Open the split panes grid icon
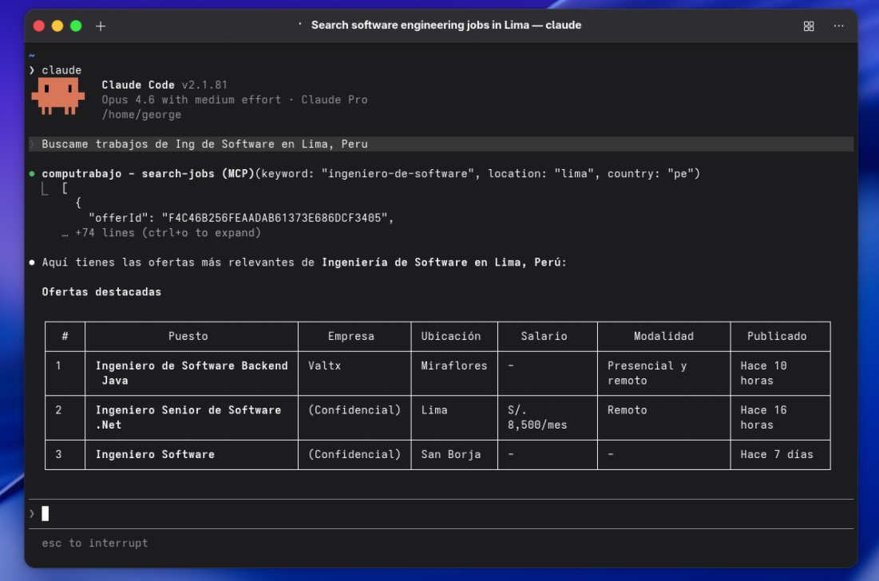Viewport: 879px width, 581px height. pos(809,26)
